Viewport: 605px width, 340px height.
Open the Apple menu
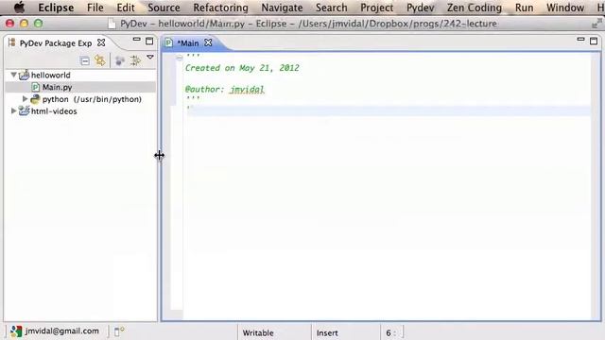point(19,8)
